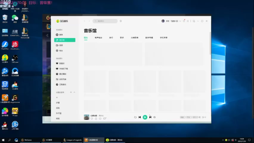Toggle the loop playback mode
The image size is (254, 143).
pyautogui.click(x=135, y=117)
